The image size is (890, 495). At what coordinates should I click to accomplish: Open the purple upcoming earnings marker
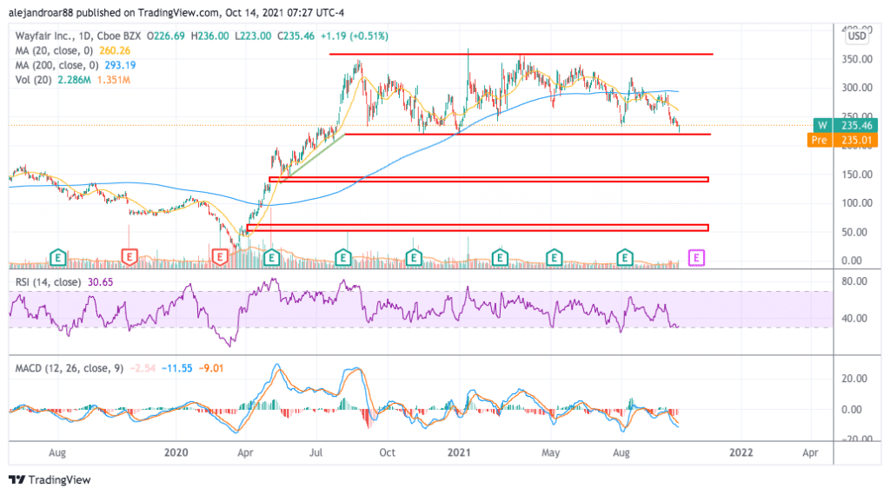[696, 258]
